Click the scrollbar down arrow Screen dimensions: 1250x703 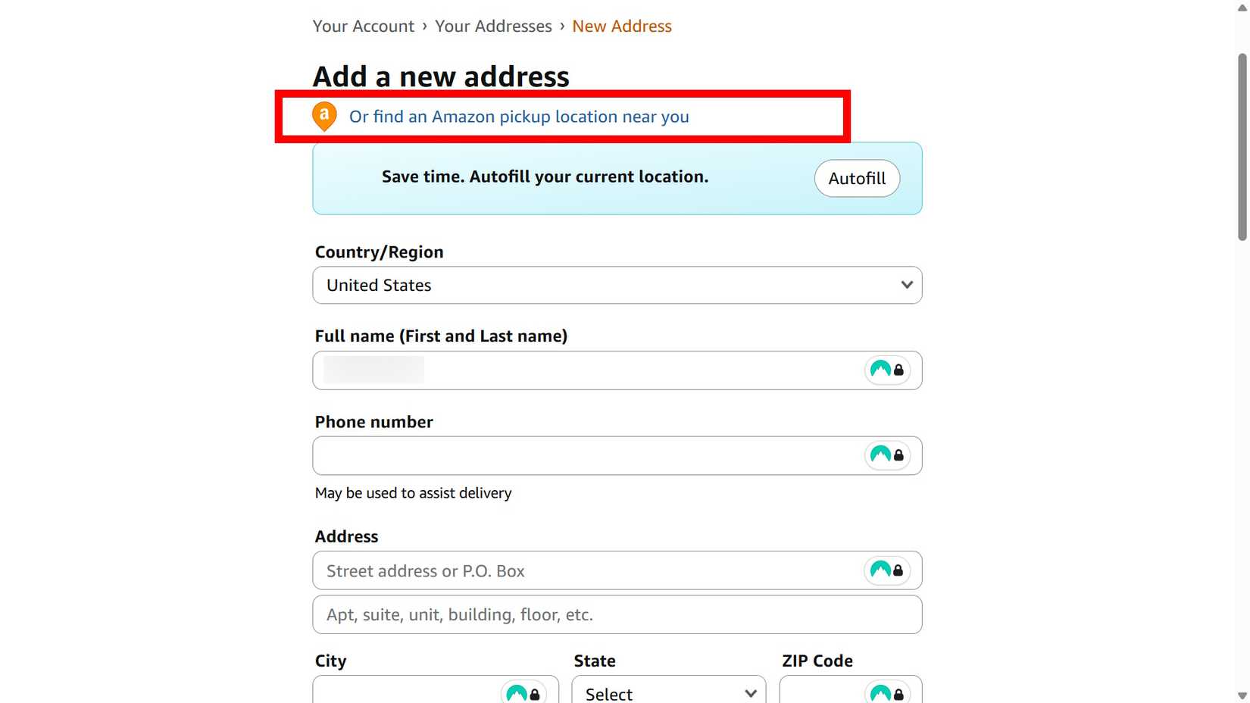(x=1243, y=695)
